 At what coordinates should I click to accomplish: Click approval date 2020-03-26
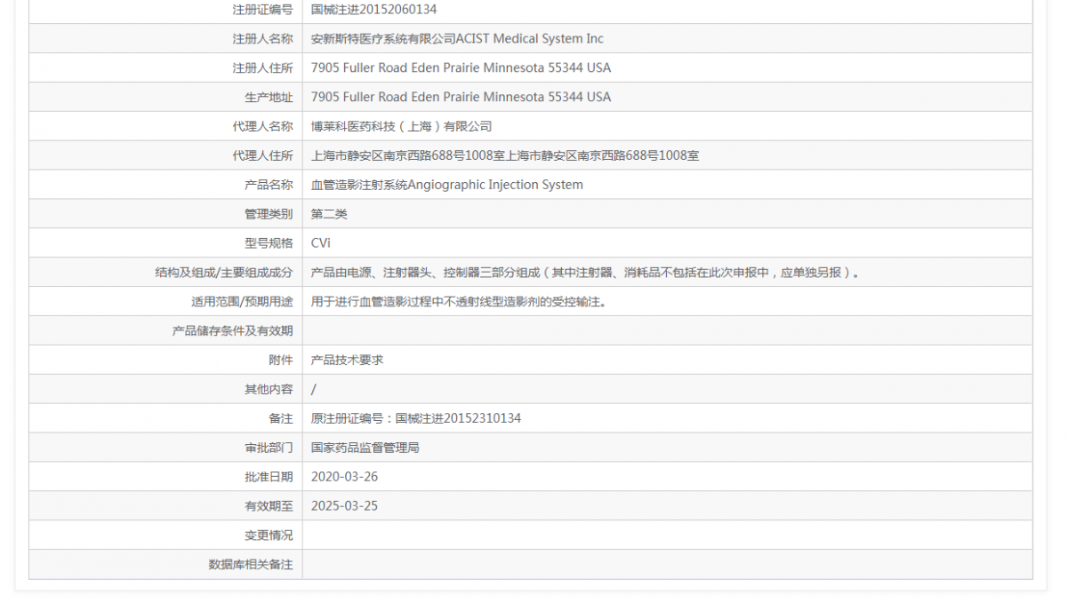coord(344,477)
